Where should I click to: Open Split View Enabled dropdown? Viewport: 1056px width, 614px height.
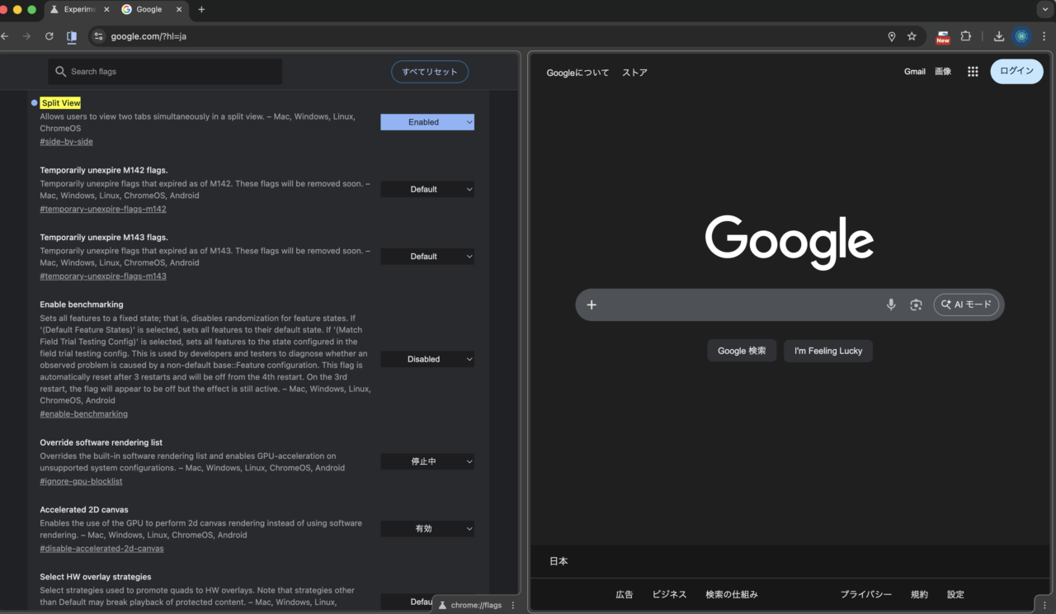coord(427,122)
